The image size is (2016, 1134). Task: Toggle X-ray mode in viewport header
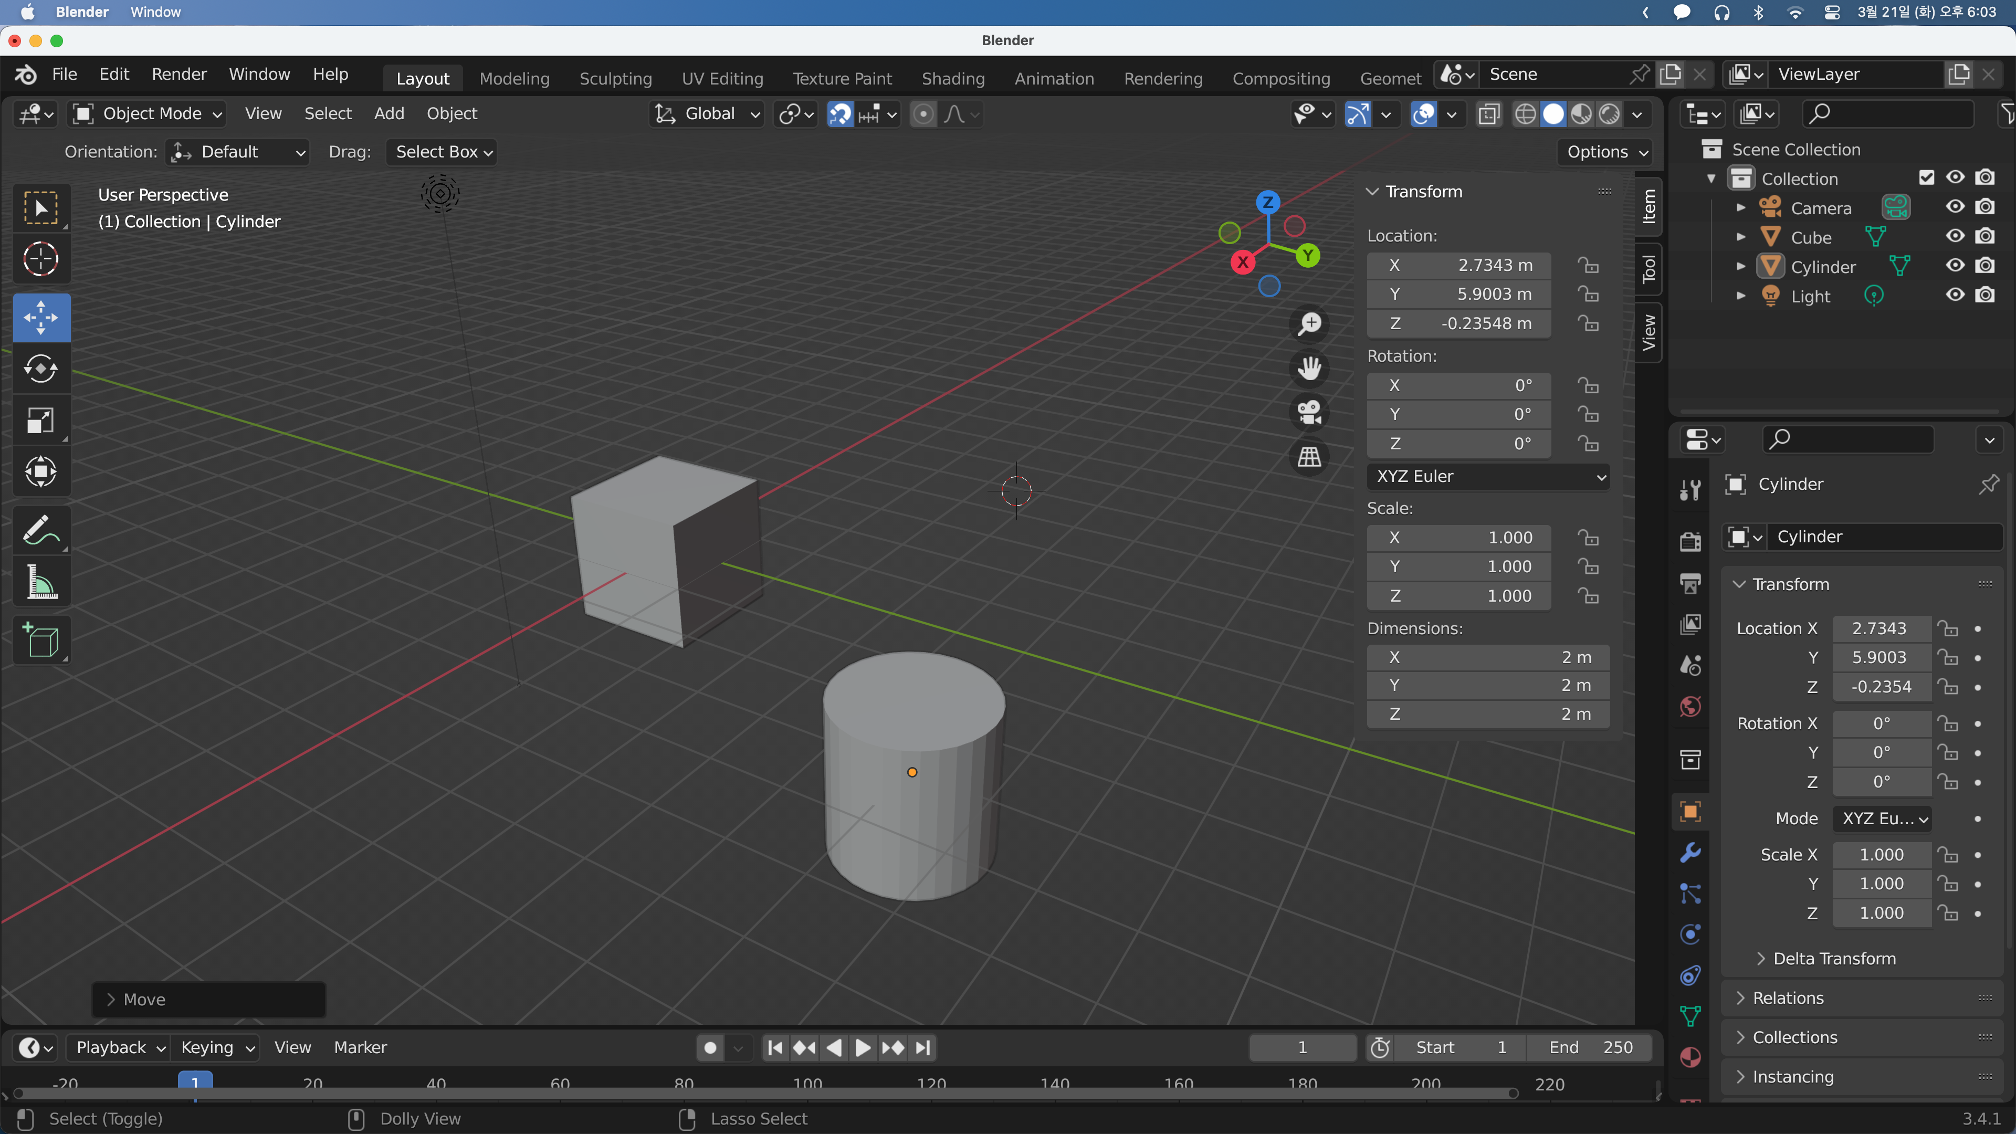(x=1488, y=114)
